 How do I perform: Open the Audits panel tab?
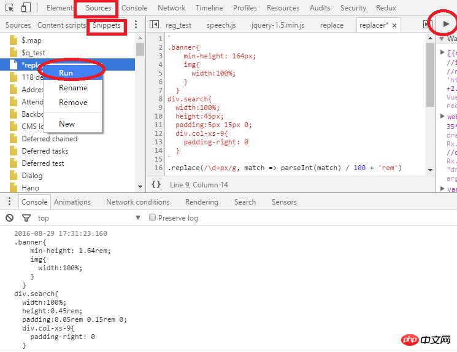(x=320, y=8)
